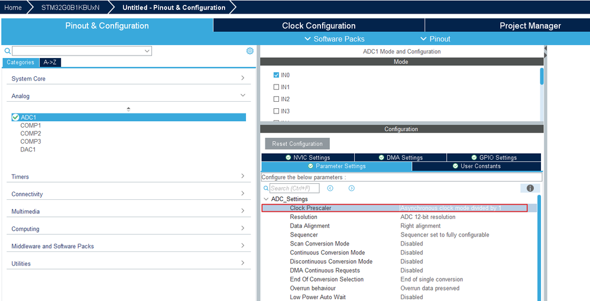Click the sort arrows above the ADC1 list
This screenshot has width=590, height=301.
(128, 109)
